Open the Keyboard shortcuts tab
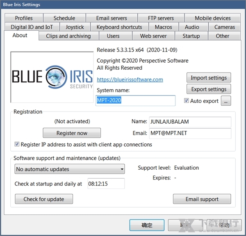The image size is (246, 236). coord(119,27)
